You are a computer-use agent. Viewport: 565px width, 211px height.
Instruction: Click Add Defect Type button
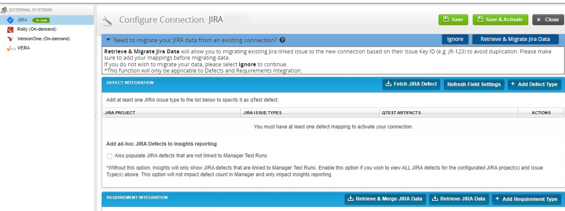pyautogui.click(x=534, y=84)
